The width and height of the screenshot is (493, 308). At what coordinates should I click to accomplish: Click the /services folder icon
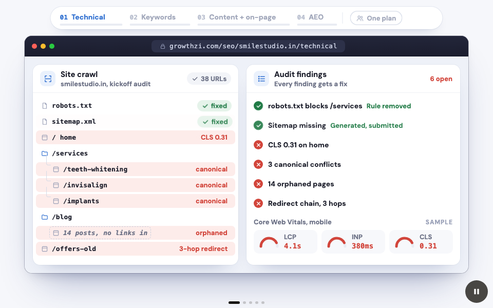45,153
